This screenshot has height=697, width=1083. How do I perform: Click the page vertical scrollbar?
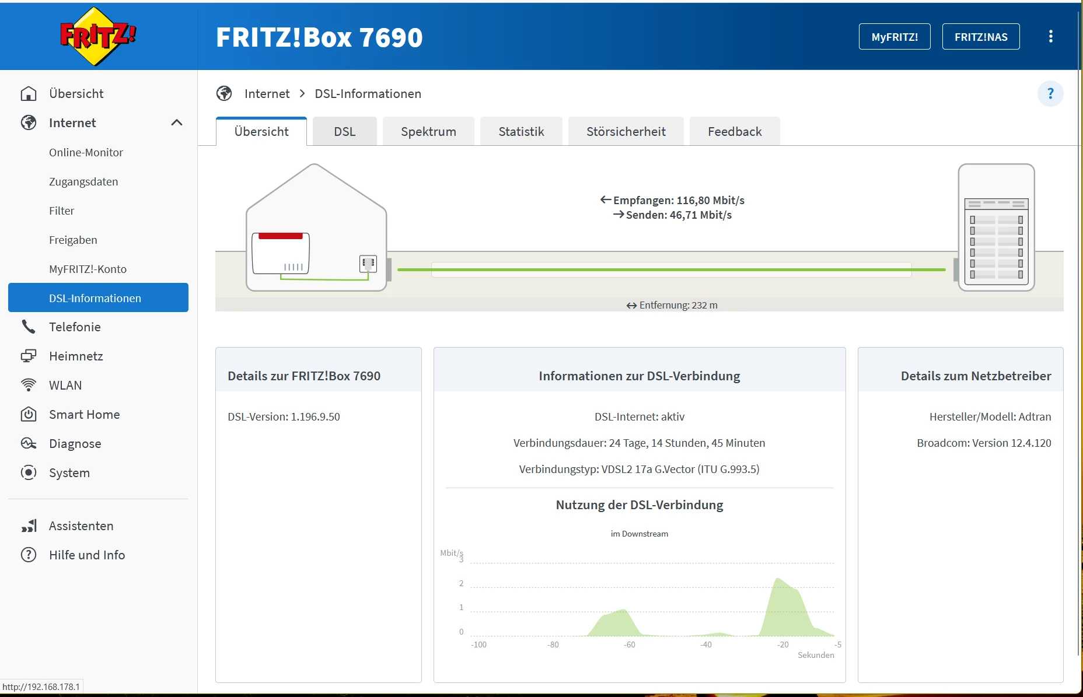pyautogui.click(x=1079, y=332)
